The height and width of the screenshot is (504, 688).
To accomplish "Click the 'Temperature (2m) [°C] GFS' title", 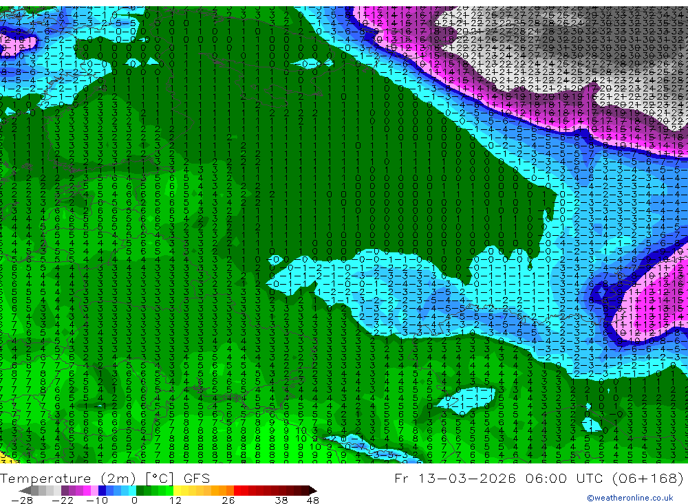I will (105, 478).
